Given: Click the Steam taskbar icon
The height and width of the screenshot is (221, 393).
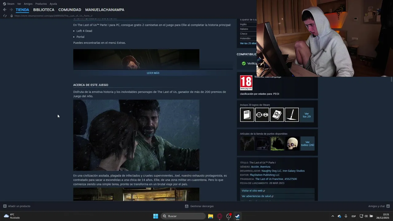Looking at the screenshot, I should click(x=237, y=216).
